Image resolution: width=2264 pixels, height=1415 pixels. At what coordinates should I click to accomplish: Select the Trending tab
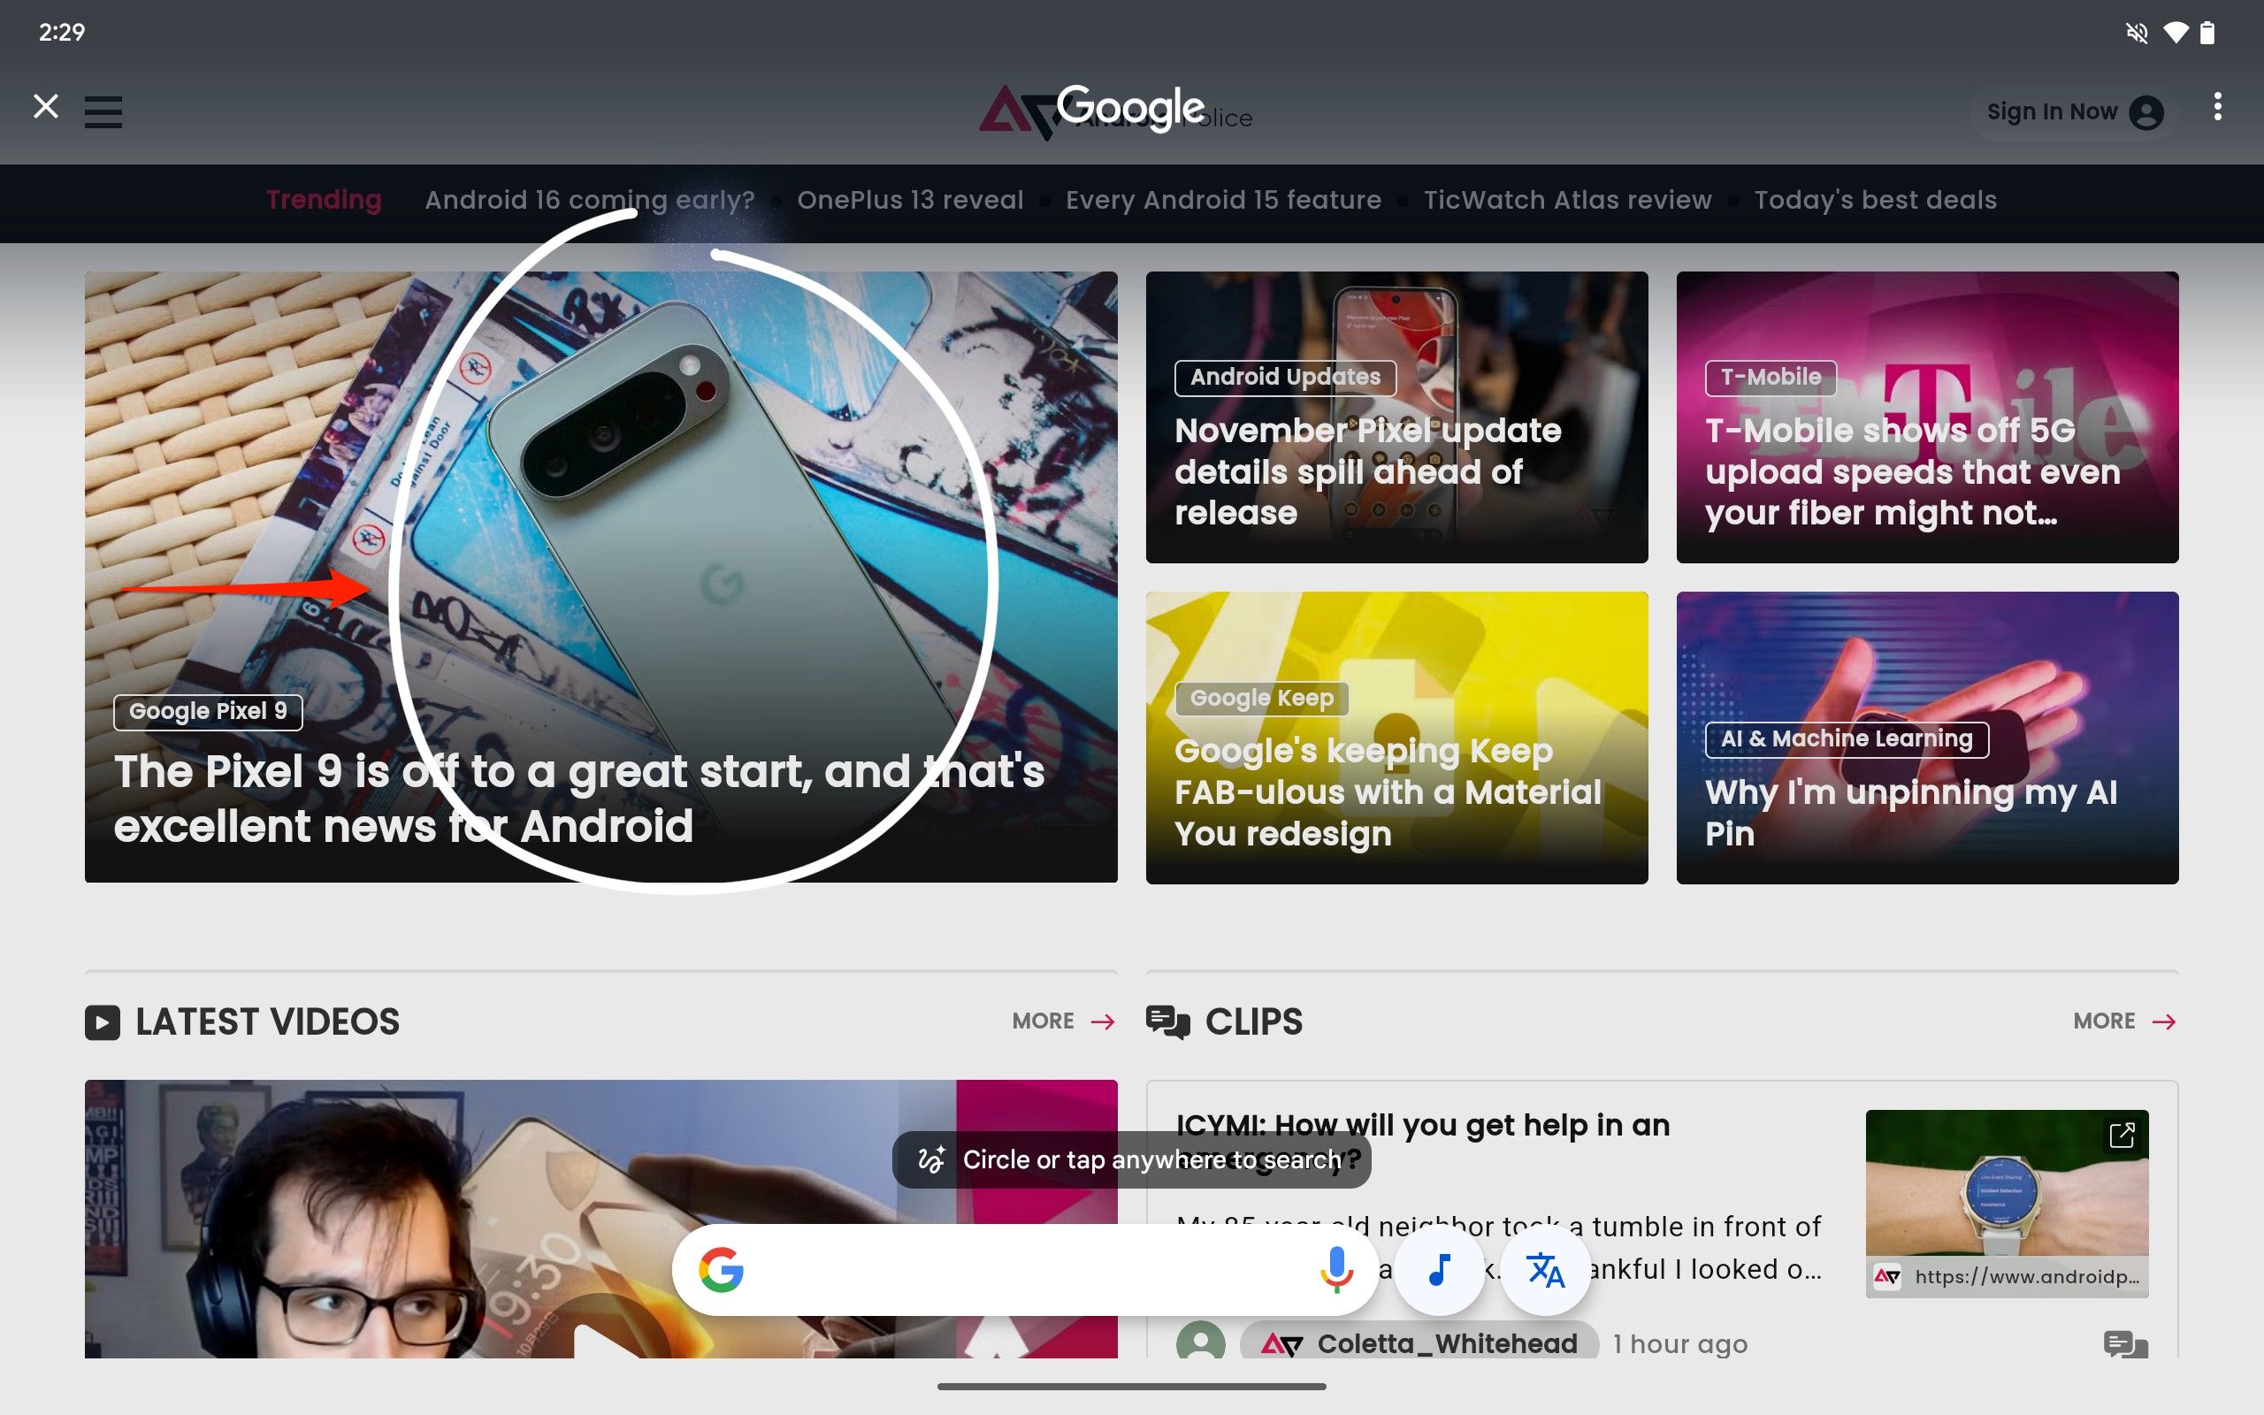(x=323, y=201)
